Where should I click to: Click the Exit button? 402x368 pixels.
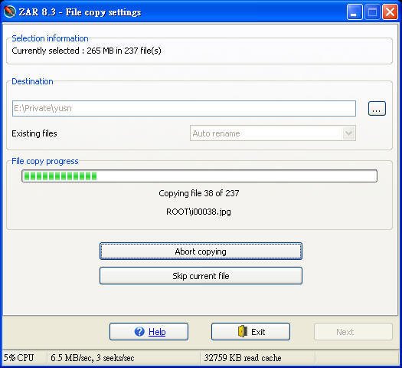(x=250, y=331)
